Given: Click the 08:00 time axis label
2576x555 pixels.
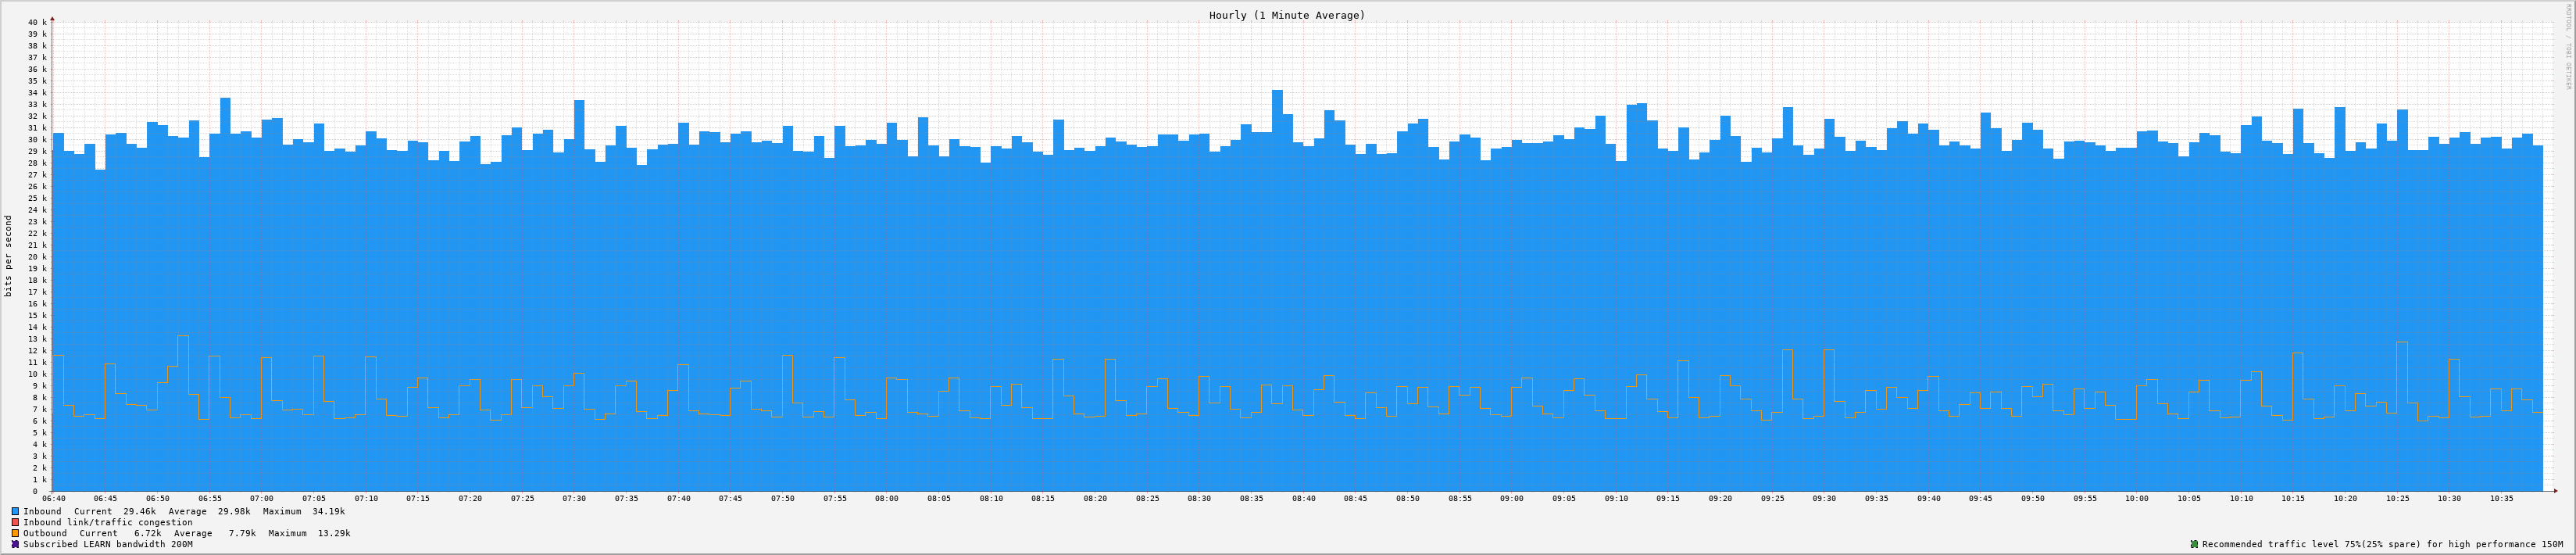Looking at the screenshot, I should coord(886,498).
